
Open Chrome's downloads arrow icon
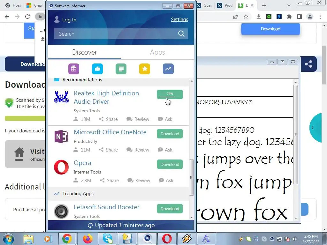pyautogui.click(x=259, y=17)
